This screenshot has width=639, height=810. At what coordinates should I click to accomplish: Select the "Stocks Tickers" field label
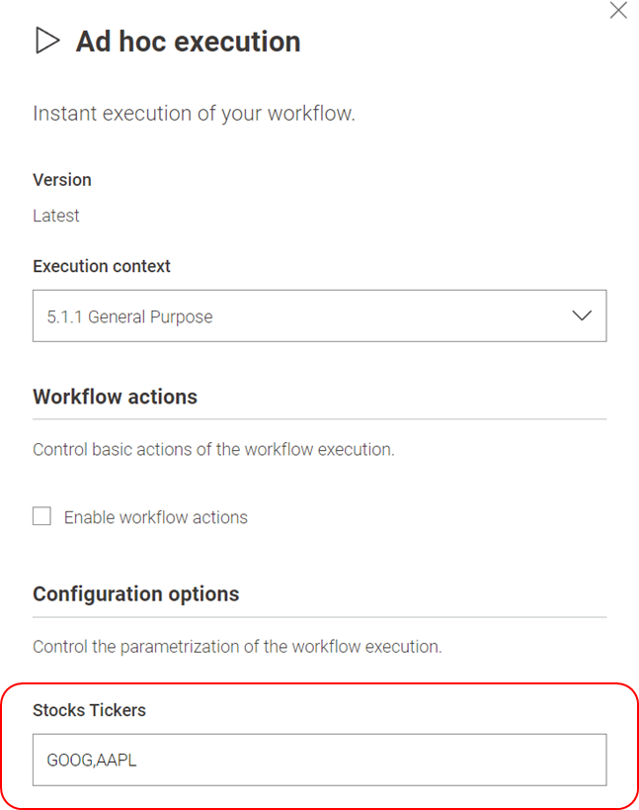click(89, 710)
